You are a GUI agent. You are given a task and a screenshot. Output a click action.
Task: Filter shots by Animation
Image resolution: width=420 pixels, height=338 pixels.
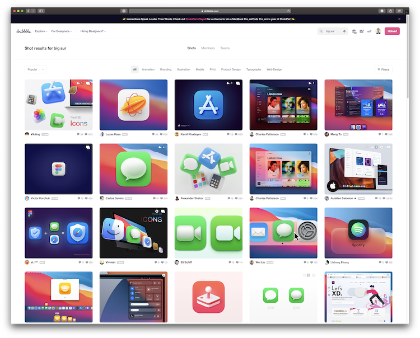point(148,69)
